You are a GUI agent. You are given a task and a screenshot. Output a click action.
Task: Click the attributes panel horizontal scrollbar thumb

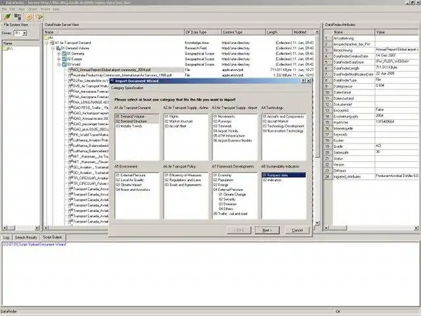coord(338,228)
